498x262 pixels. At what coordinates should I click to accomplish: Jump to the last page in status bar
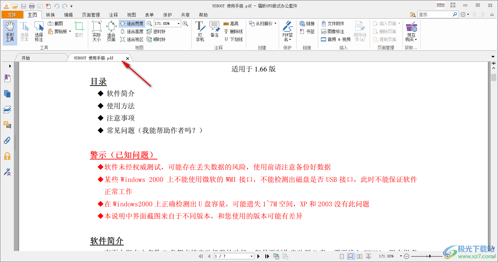coord(267,256)
